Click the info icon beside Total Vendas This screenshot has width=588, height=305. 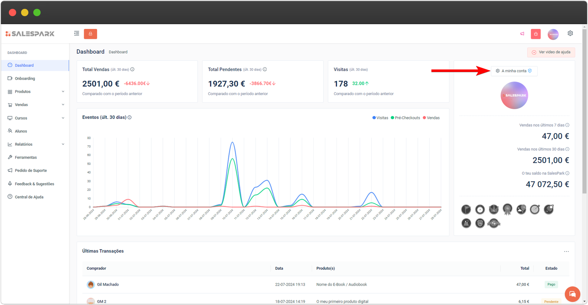click(132, 69)
